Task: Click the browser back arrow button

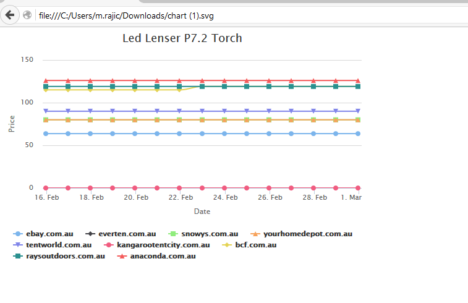Action: pyautogui.click(x=10, y=14)
